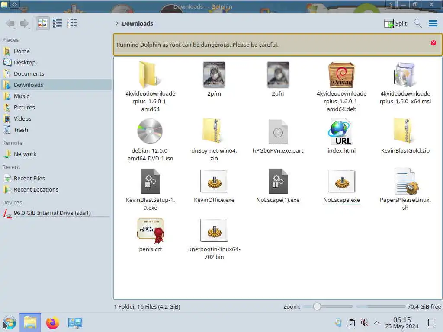Screen dimensions: 443x332
Task: Select the NoEscape(1).exe icon
Action: pyautogui.click(x=278, y=181)
